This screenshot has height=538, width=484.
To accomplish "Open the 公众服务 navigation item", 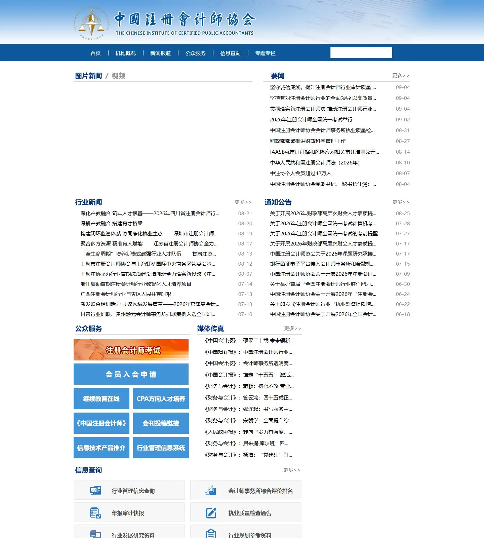I will pos(195,53).
